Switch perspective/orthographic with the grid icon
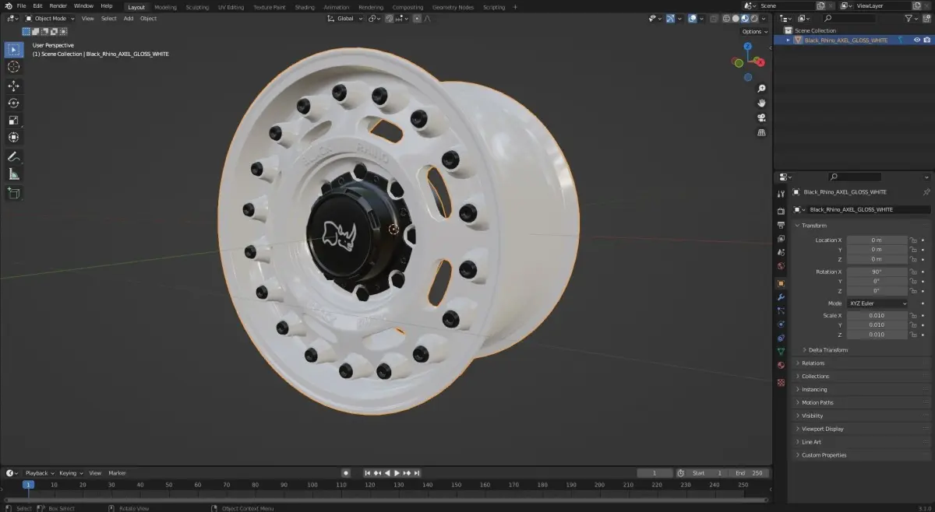This screenshot has width=935, height=512. [x=761, y=132]
